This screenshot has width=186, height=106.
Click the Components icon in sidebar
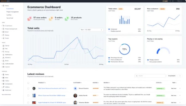[x=4, y=84]
